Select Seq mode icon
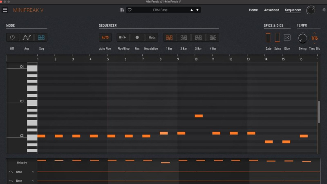This screenshot has width=327, height=184. tap(41, 37)
